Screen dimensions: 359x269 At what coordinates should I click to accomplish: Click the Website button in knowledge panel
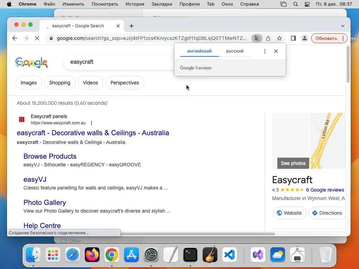click(x=289, y=213)
